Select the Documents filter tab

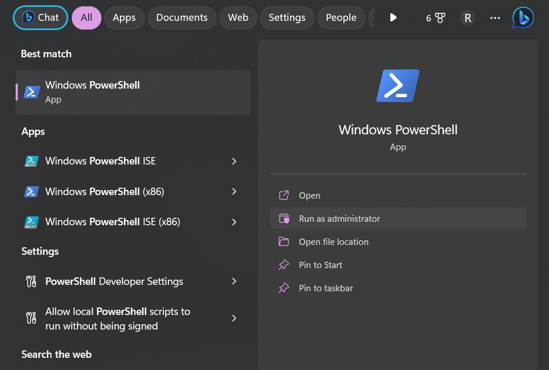pos(182,18)
